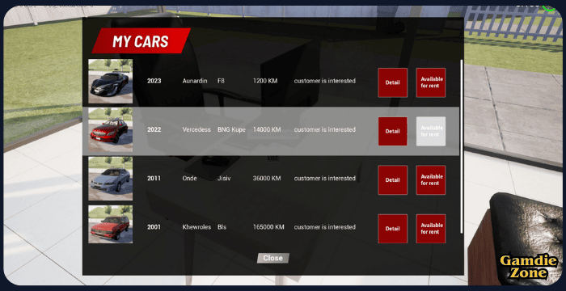Click the 165000 KM mileage value
Screen dimensions: 566x291
268,227
